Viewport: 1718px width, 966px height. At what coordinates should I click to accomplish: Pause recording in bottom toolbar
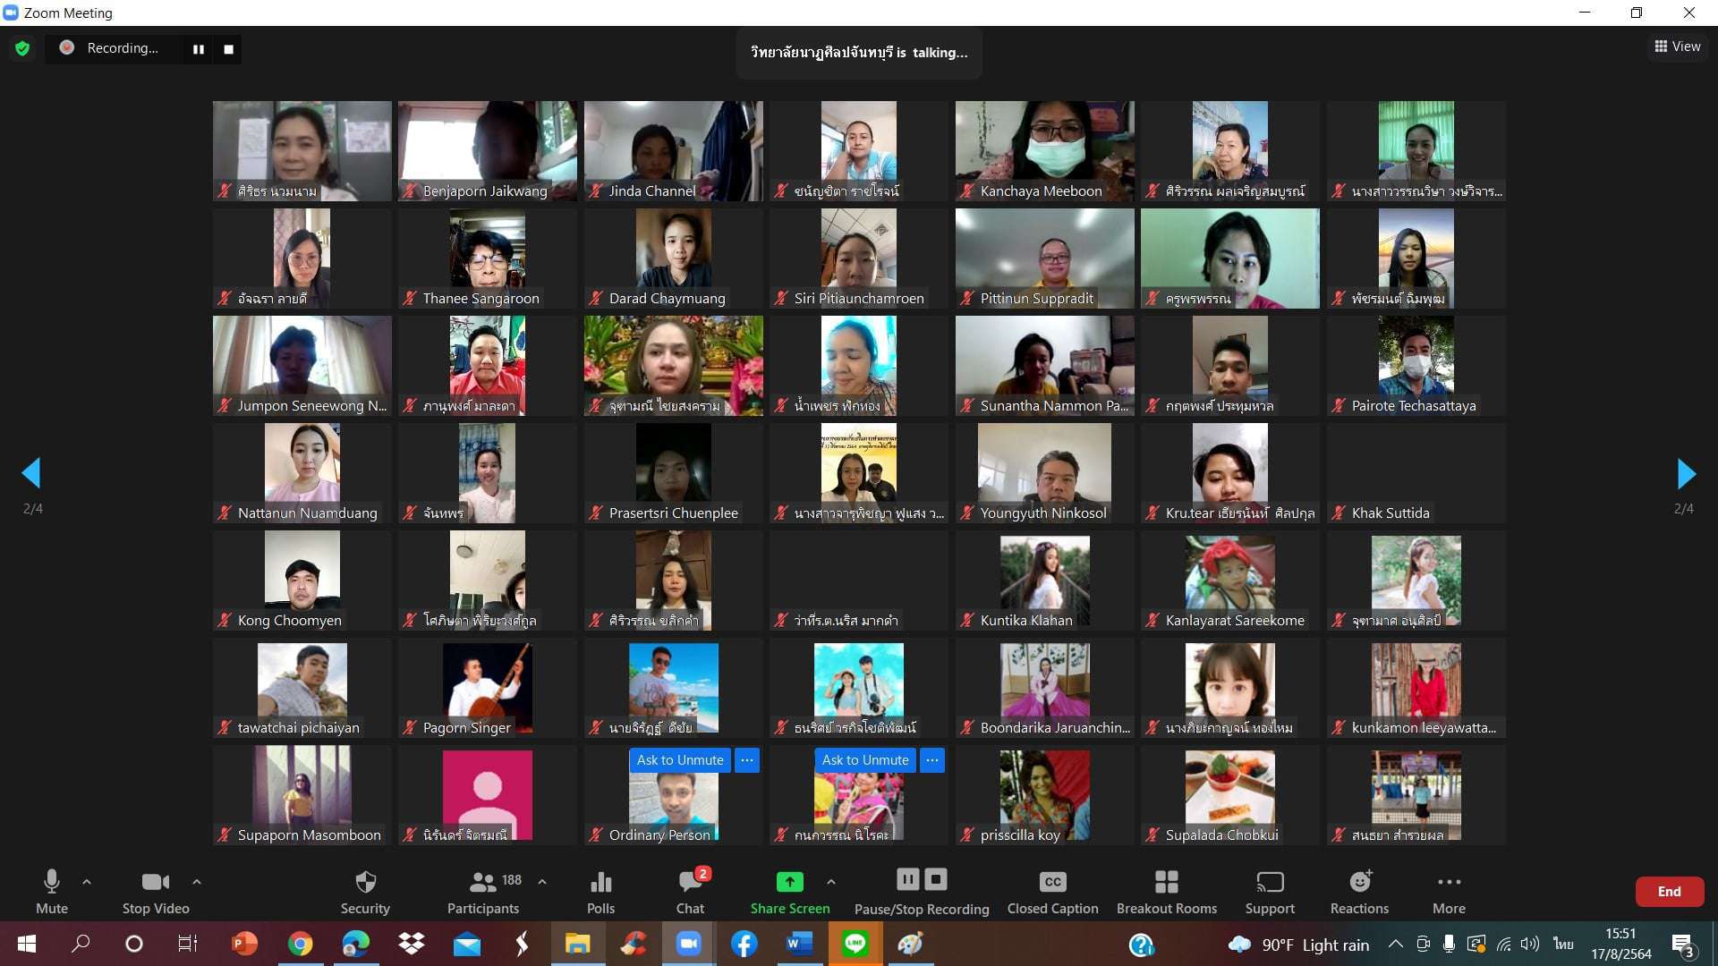pyautogui.click(x=907, y=880)
